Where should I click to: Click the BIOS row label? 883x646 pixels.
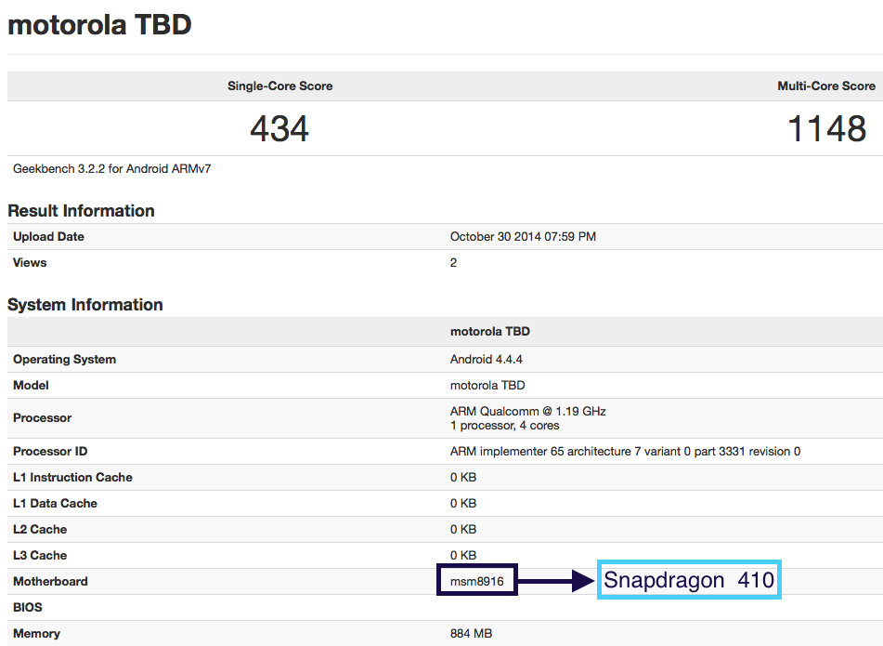(29, 608)
